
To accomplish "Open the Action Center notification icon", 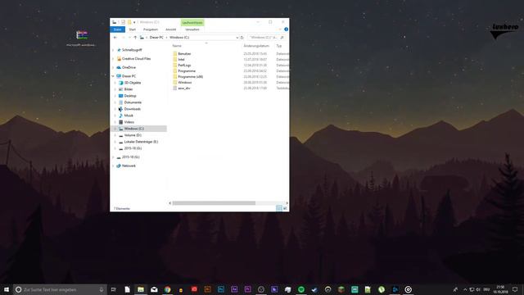I will coord(515,289).
